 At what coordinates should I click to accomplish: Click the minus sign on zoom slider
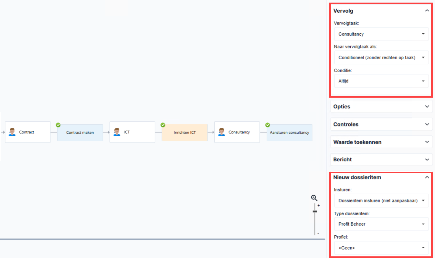(x=318, y=233)
